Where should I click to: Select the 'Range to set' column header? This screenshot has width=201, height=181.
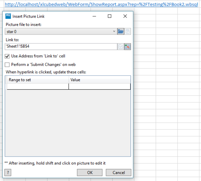[37, 80]
